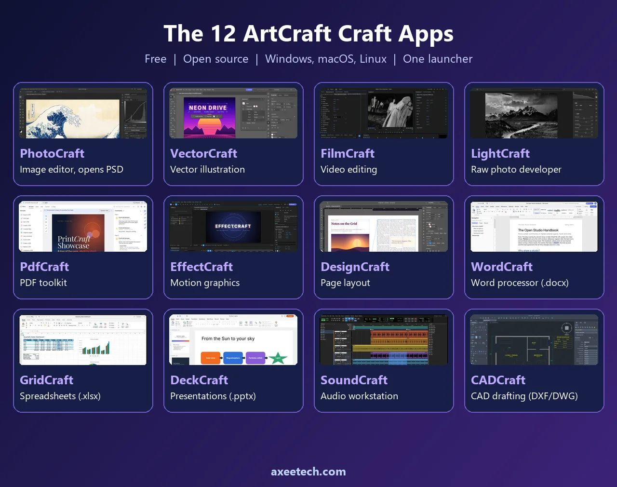This screenshot has height=487, width=617.
Task: Choose the CADCraft app name
Action: point(498,380)
